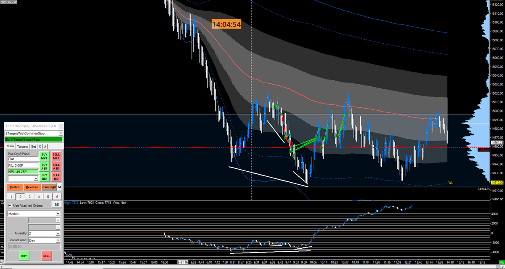Viewport: 505px width, 269px height.
Task: Click the 15000.00 price axis label
Action: click(497, 111)
